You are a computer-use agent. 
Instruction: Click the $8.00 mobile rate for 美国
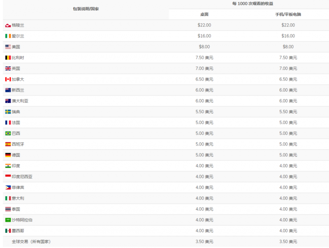point(288,47)
